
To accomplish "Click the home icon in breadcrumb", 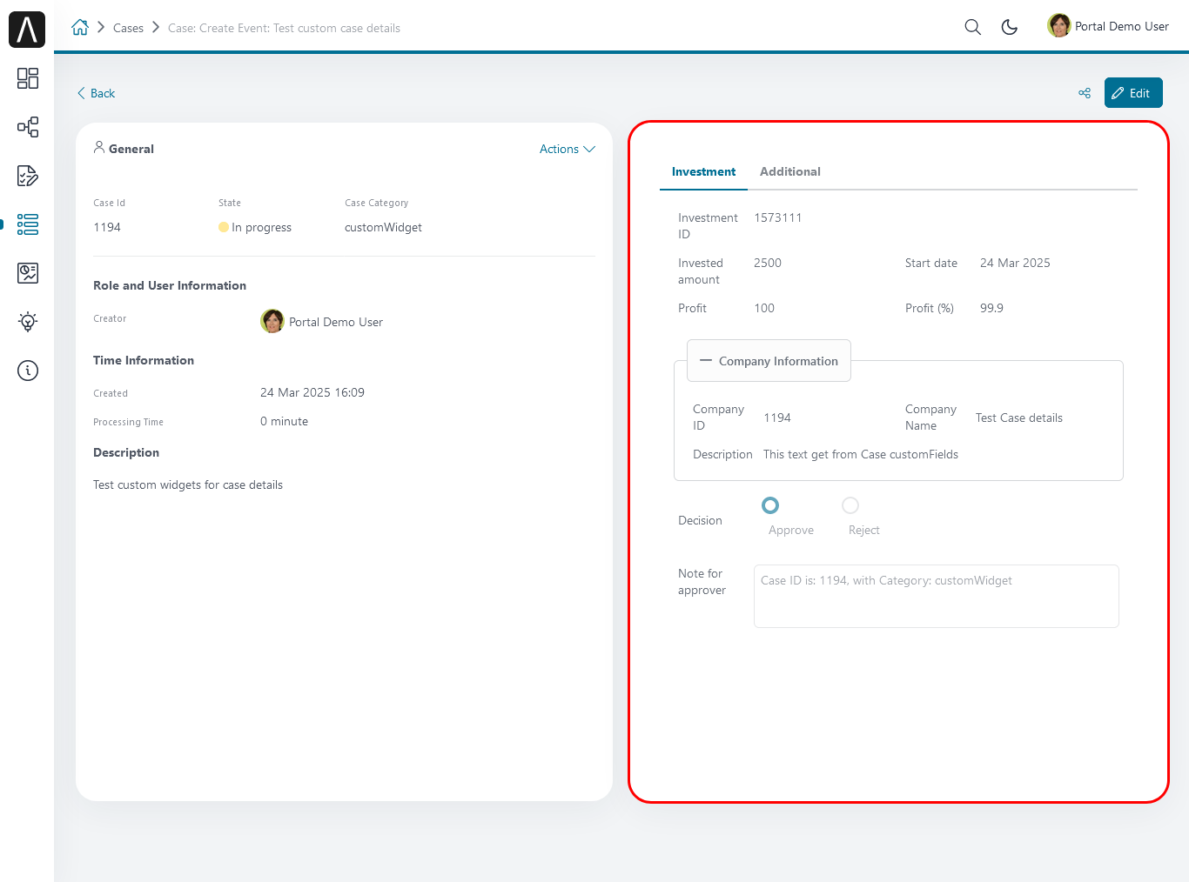I will (80, 28).
